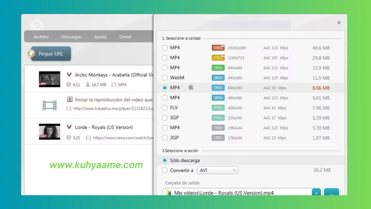Open the Lorde Royals video thumbnail
Screen dimensions: 371x209
click(x=50, y=132)
